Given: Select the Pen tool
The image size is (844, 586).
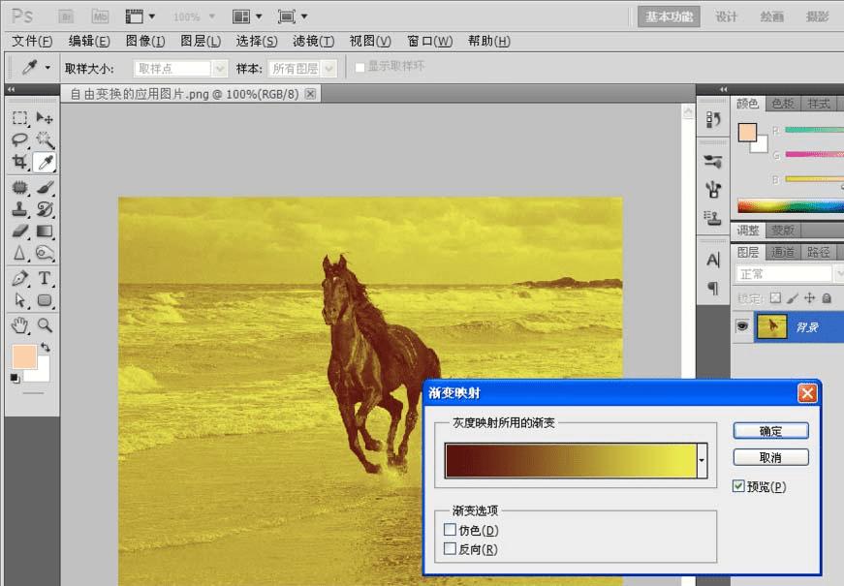Looking at the screenshot, I should click(20, 278).
